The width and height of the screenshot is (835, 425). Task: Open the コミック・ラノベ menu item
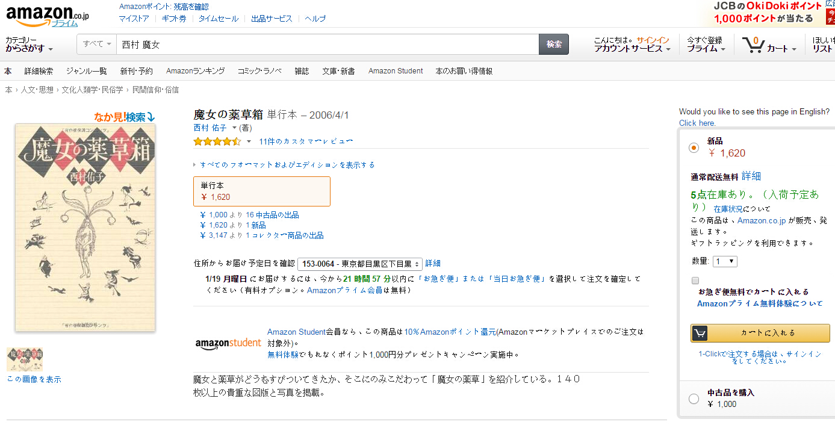coord(259,71)
